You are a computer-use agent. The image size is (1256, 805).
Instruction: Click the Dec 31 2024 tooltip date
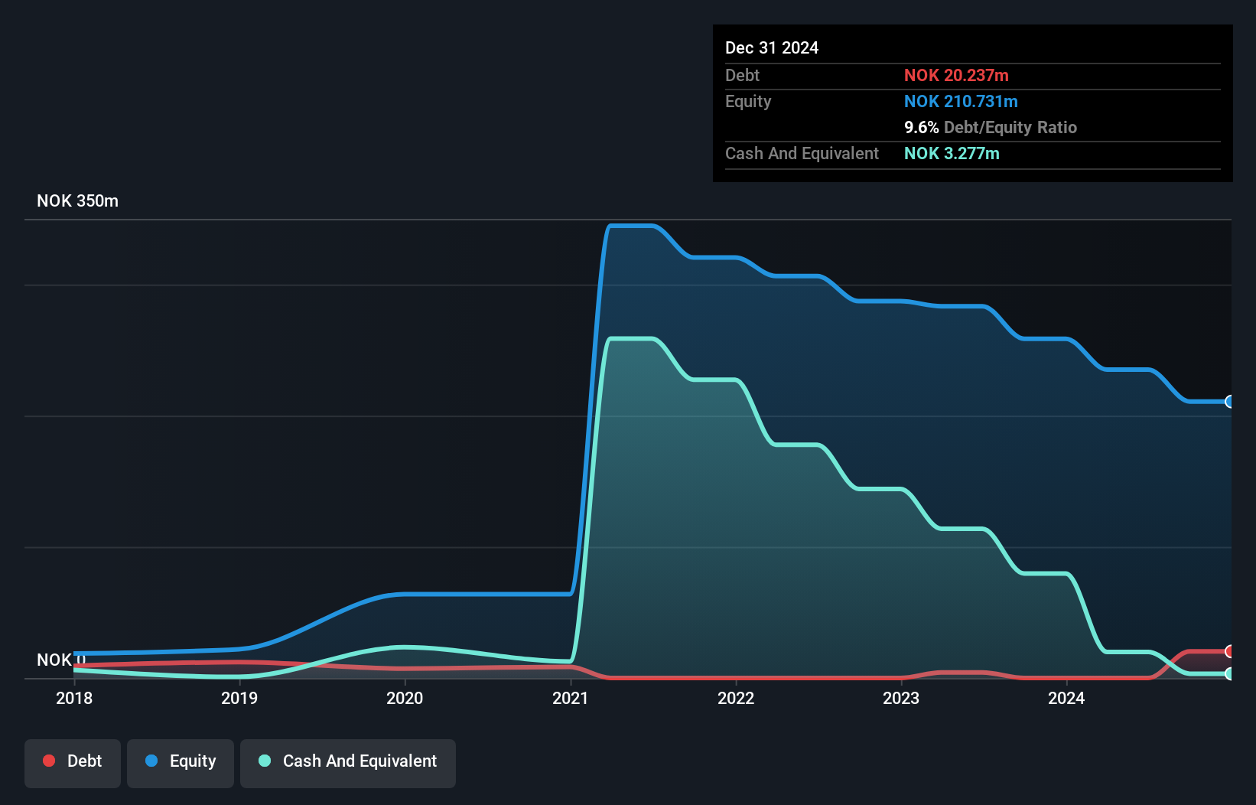[x=772, y=48]
